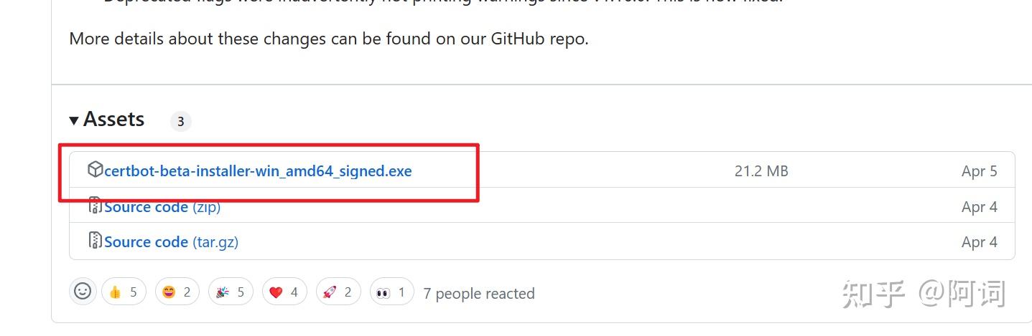Click the "7 people reacted" text
Viewport: 1032px width, 336px height.
click(479, 294)
